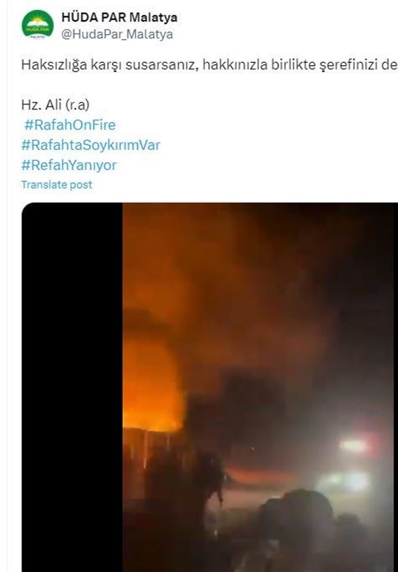
Task: Click the white glowing light in the video
Action: pyautogui.click(x=344, y=481)
